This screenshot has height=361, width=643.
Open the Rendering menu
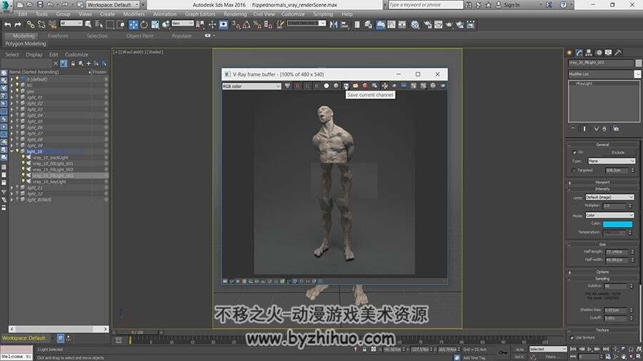235,14
